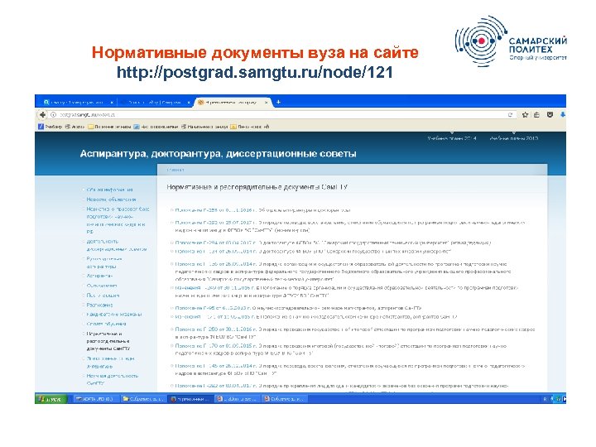
Task: Open a new tab with plus button
Action: coord(279,102)
